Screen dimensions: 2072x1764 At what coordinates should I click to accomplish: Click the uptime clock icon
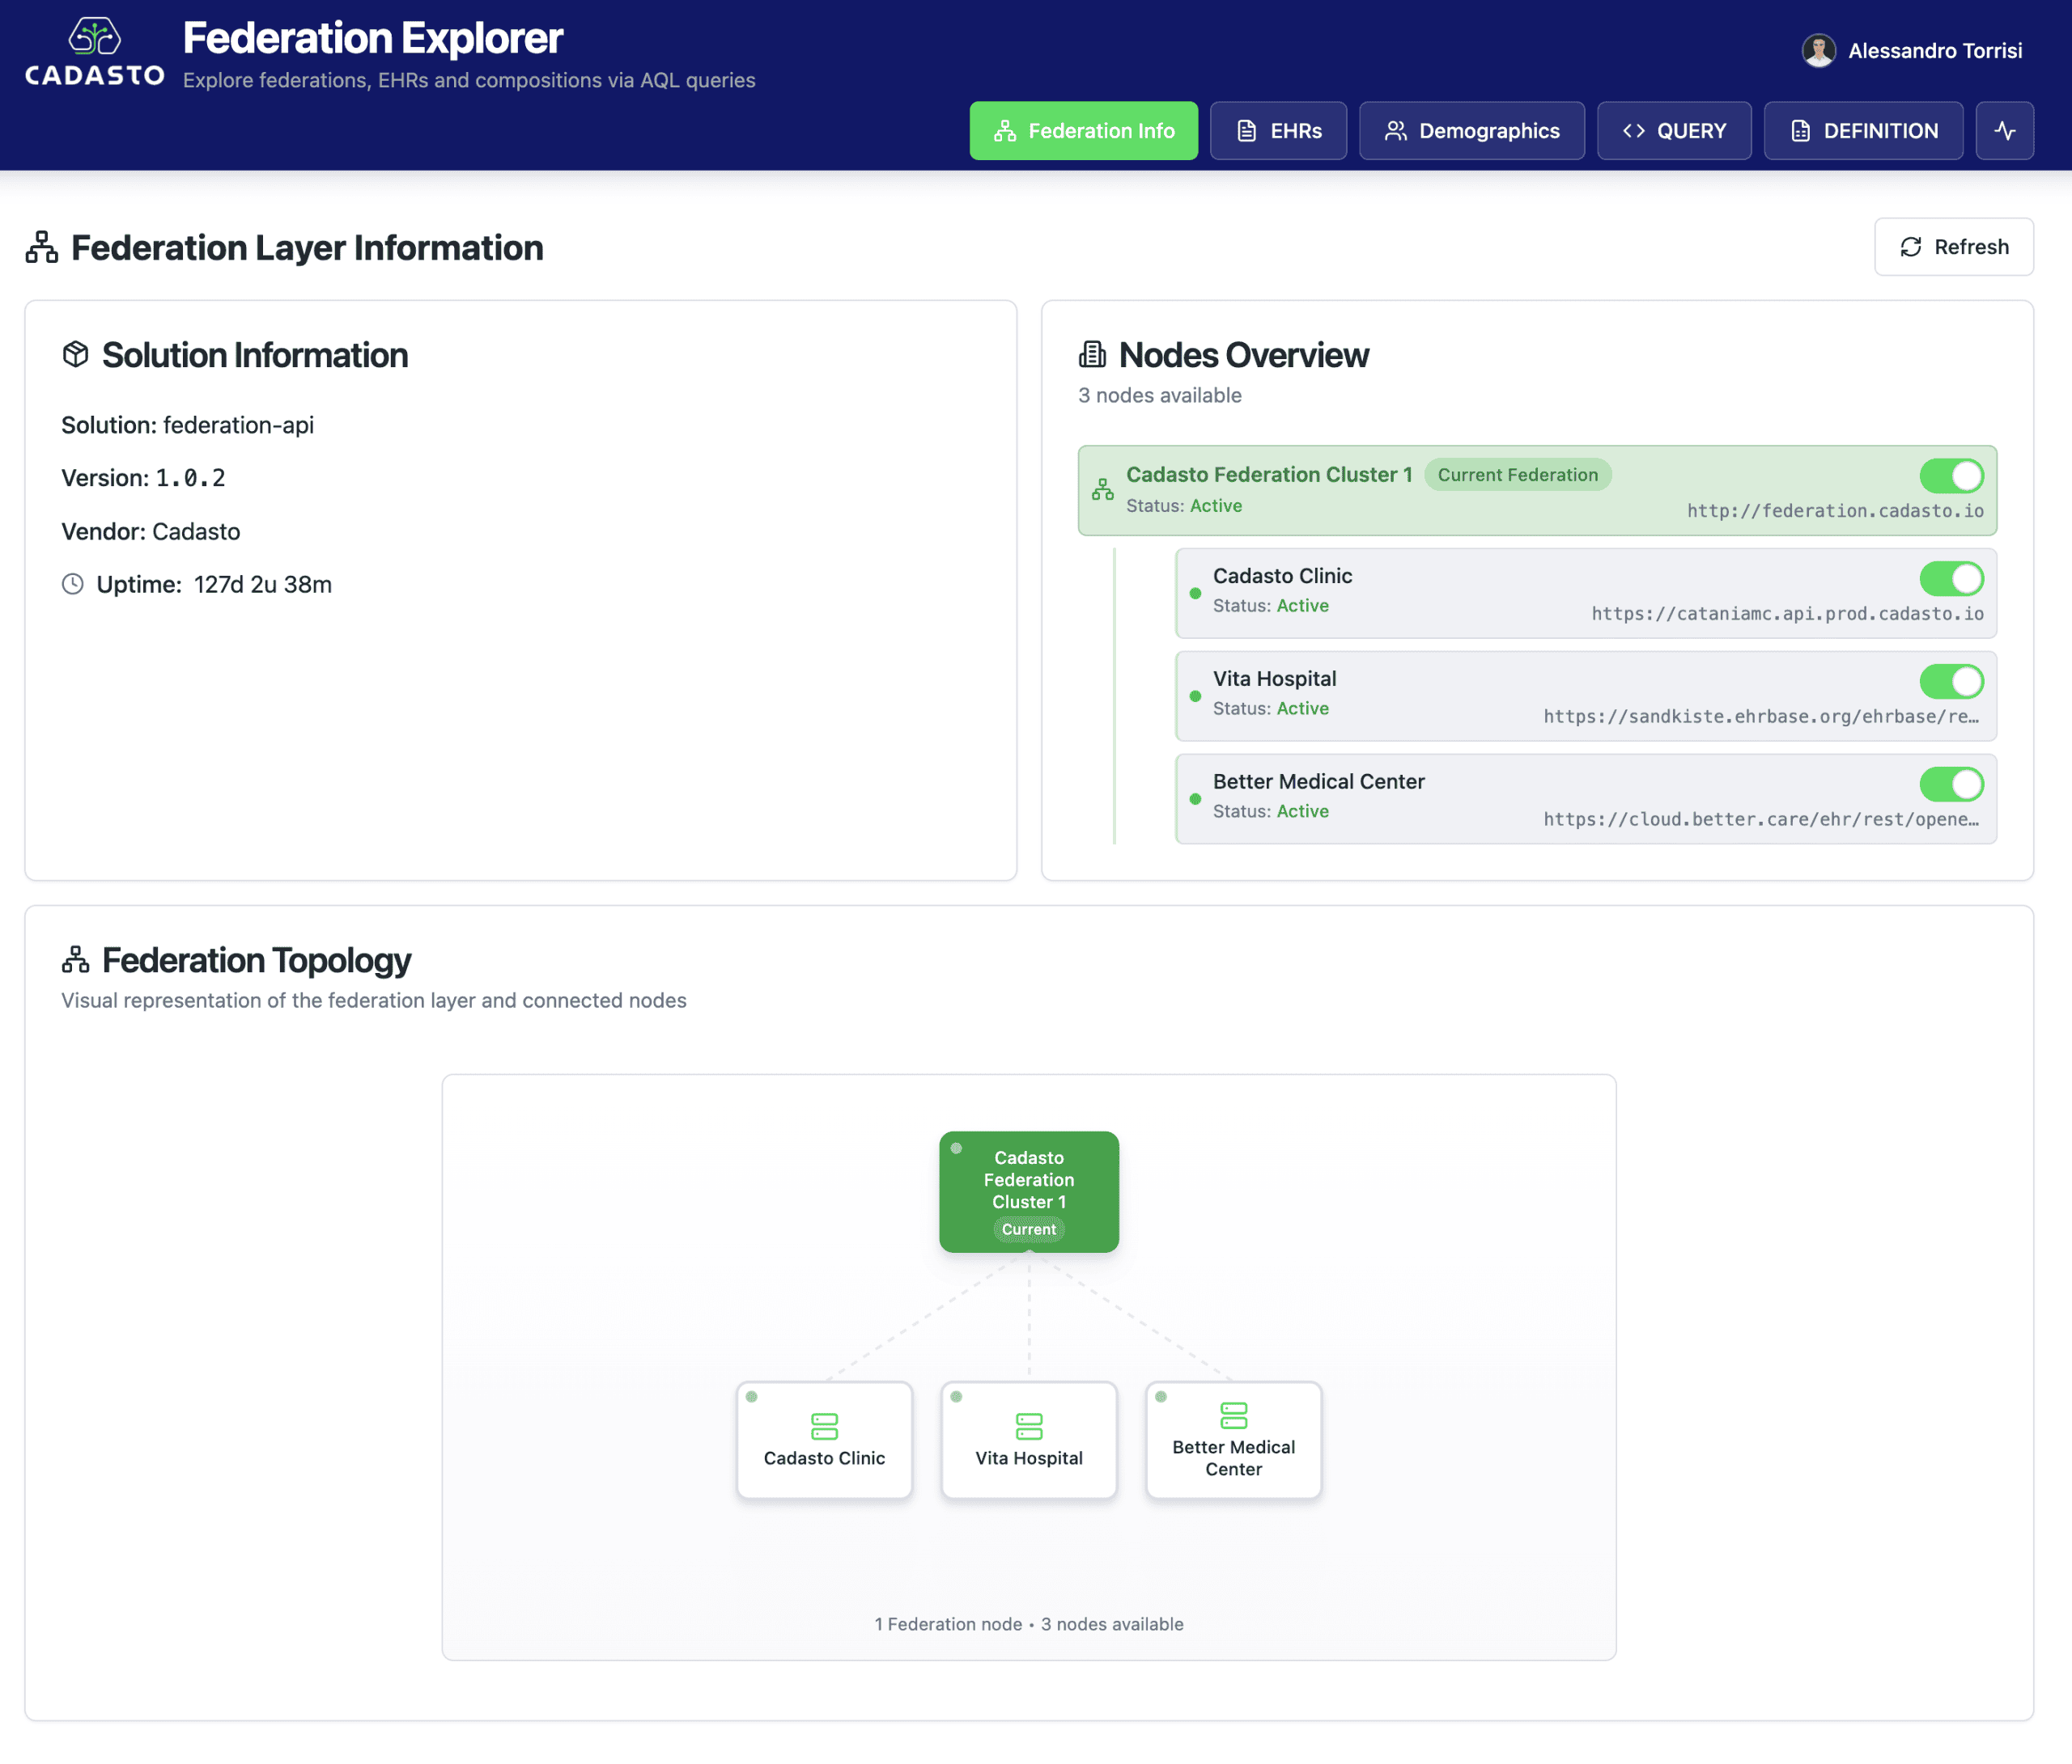pyautogui.click(x=73, y=584)
